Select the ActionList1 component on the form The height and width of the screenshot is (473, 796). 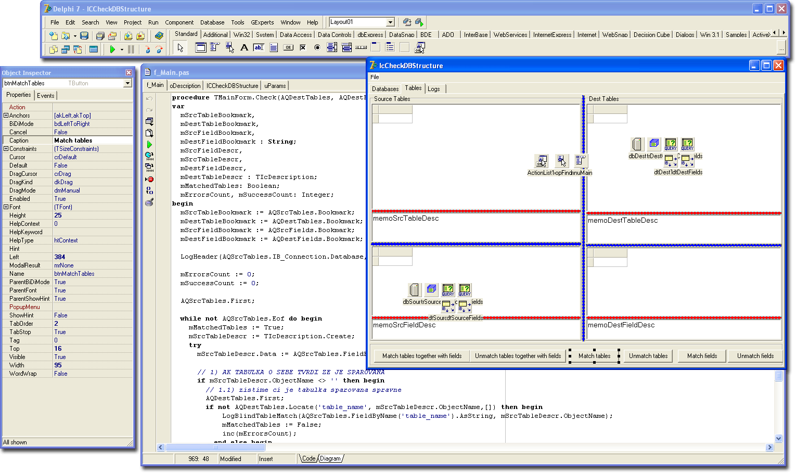click(542, 161)
